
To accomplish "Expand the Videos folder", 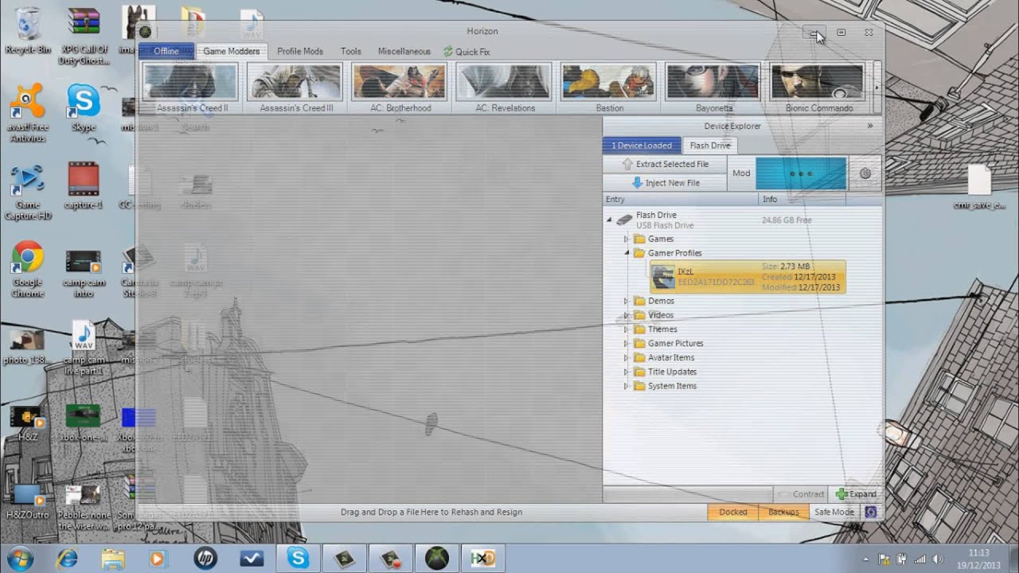I will (x=627, y=315).
